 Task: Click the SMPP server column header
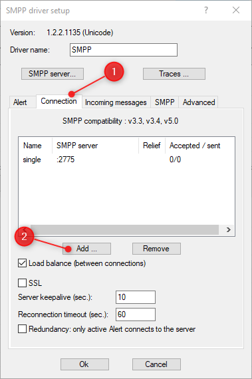95,146
